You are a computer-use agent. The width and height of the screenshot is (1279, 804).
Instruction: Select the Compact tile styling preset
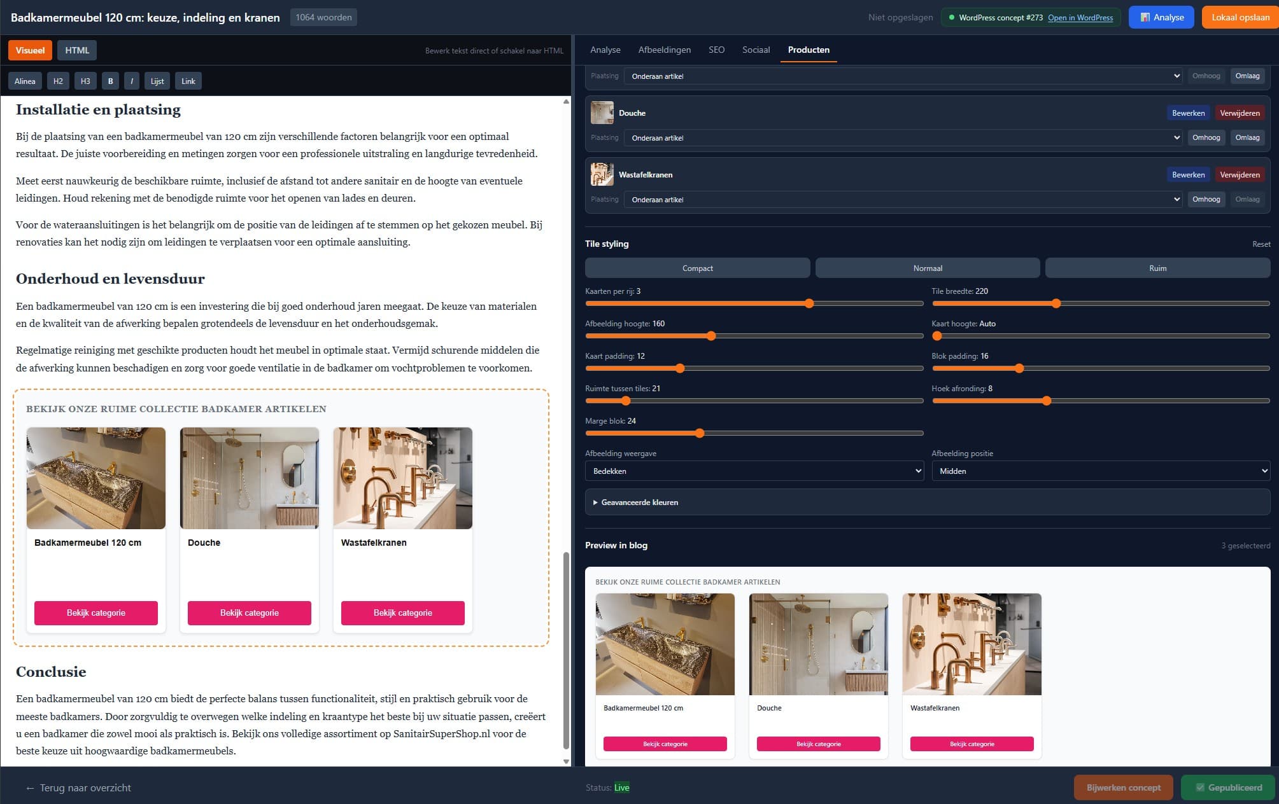[697, 268]
